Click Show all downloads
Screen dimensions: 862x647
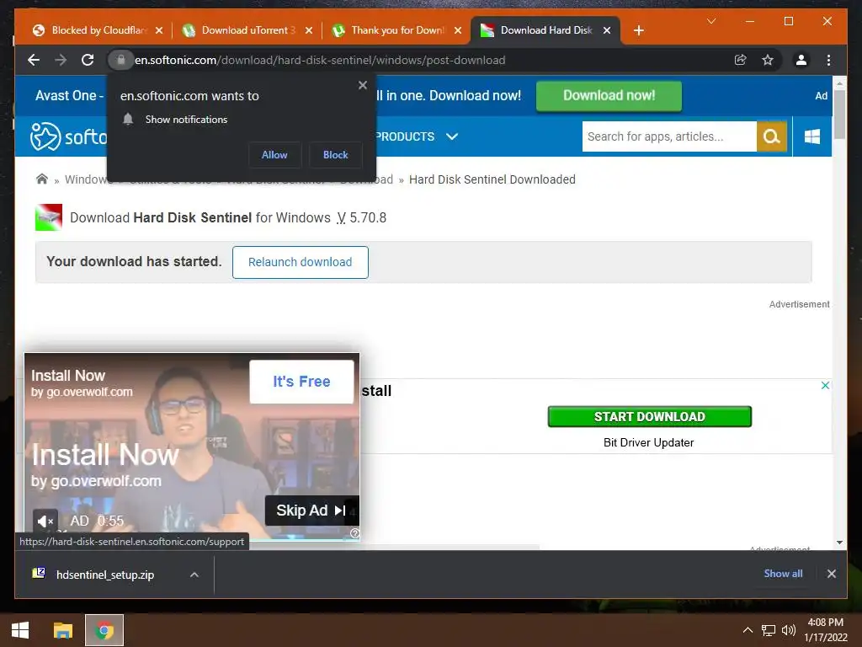tap(783, 574)
